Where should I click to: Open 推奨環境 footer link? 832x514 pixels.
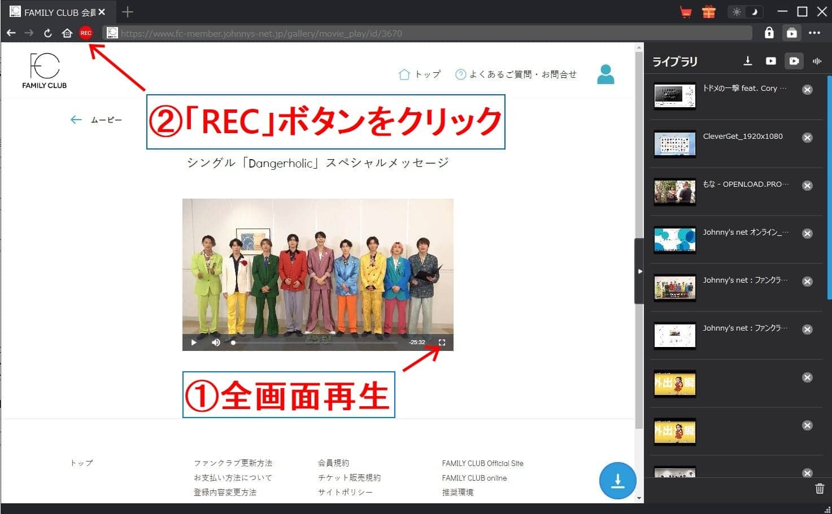[458, 492]
